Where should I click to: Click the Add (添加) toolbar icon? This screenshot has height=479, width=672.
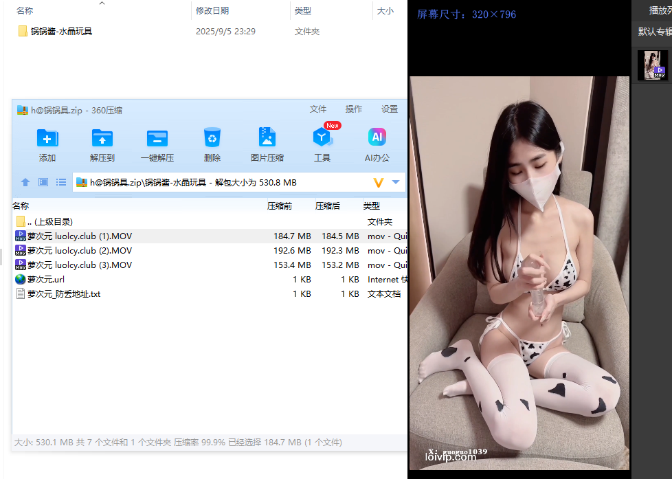pos(47,139)
